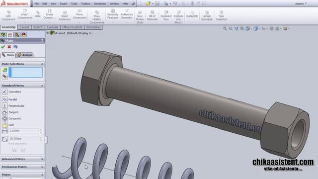Confirm mate with green checkmark
Screen dimensions: 318x179
point(3,47)
